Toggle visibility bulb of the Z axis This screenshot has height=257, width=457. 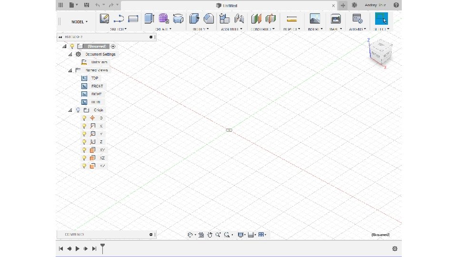(84, 142)
